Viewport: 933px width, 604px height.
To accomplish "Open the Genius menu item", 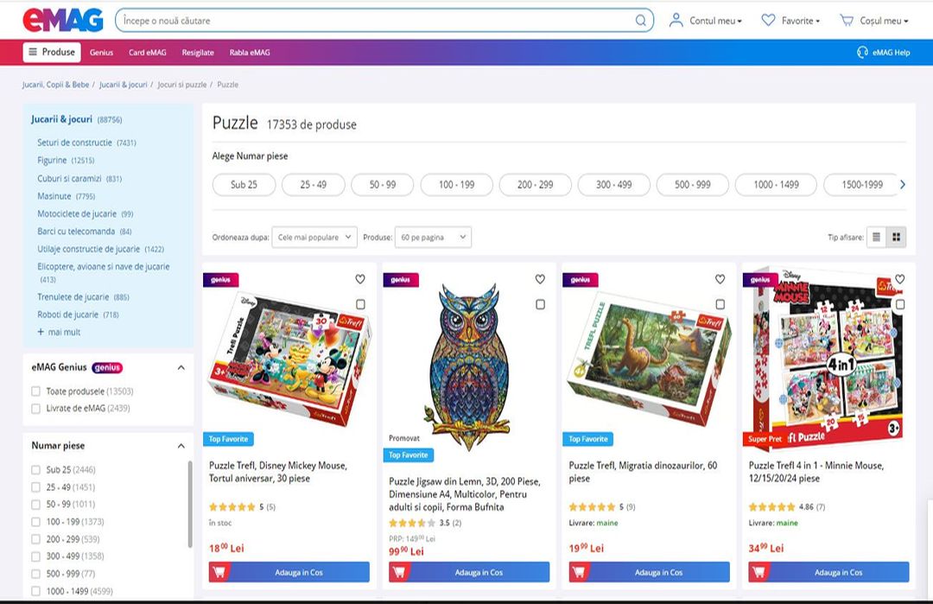I will click(x=101, y=53).
